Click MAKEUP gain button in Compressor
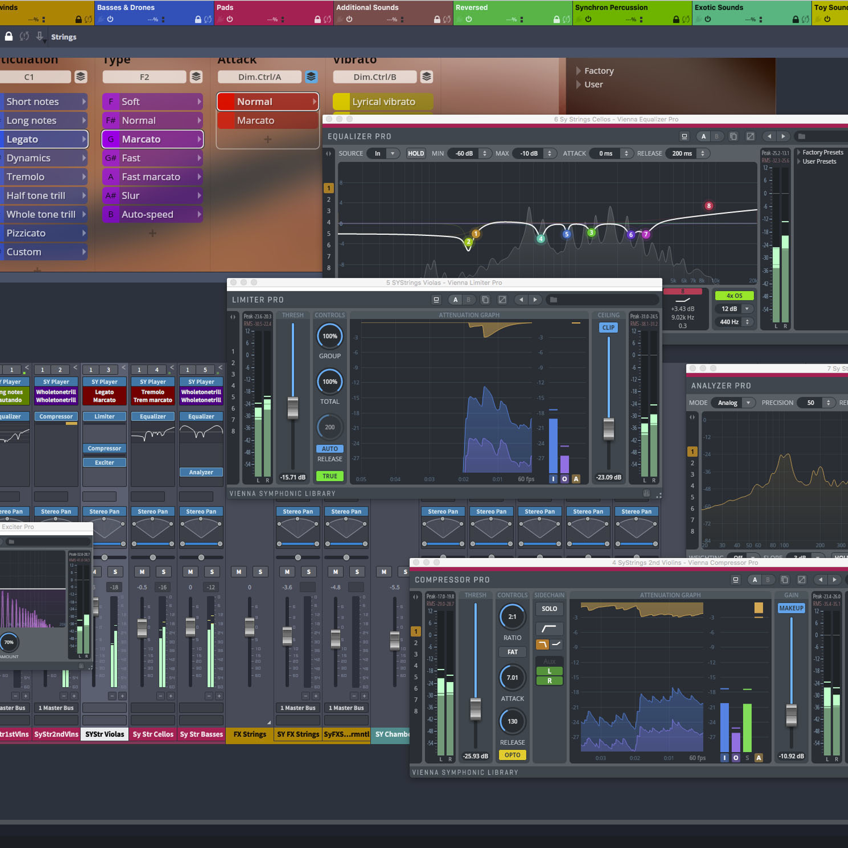The width and height of the screenshot is (848, 848). point(791,608)
